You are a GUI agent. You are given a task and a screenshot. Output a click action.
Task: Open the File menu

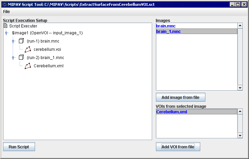click(7, 12)
